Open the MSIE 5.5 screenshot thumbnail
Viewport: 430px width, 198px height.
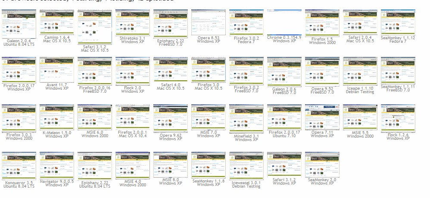360,117
